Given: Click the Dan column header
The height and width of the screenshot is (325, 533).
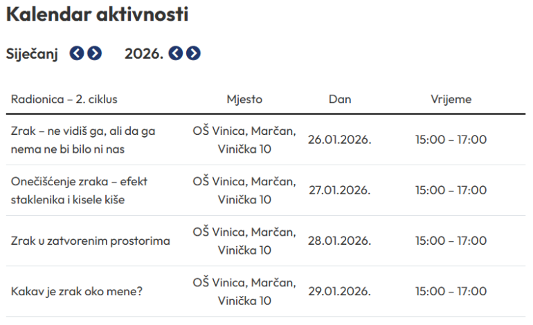Looking at the screenshot, I should pos(340,99).
